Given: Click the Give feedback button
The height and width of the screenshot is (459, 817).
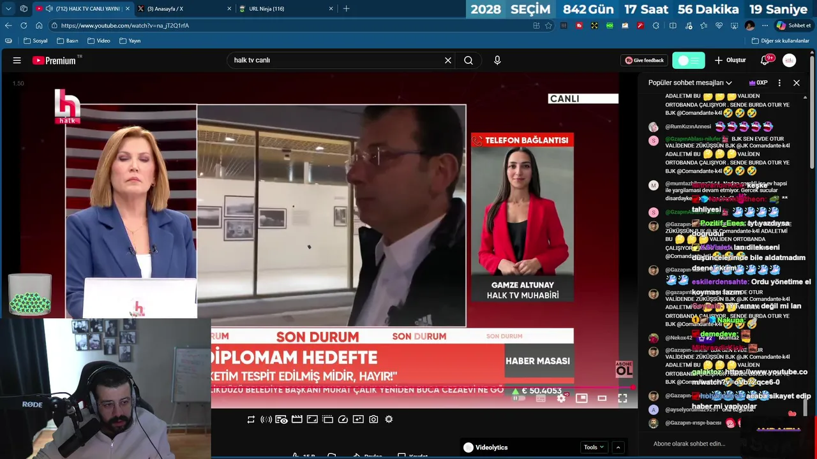Looking at the screenshot, I should tap(645, 61).
